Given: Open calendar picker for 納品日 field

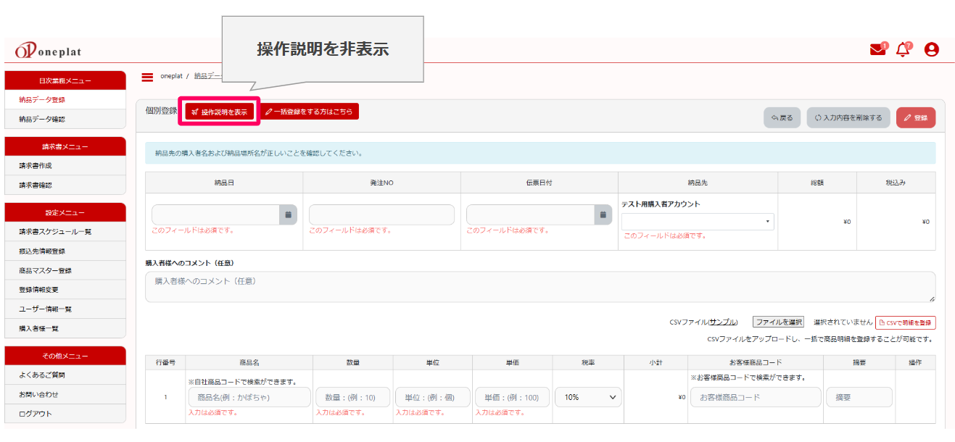Looking at the screenshot, I should [x=288, y=214].
